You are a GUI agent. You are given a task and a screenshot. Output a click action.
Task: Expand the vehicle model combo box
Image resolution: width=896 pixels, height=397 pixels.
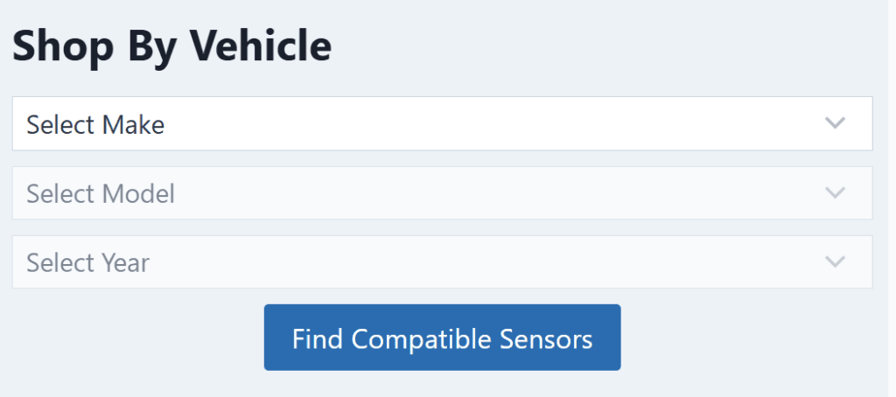pos(442,192)
